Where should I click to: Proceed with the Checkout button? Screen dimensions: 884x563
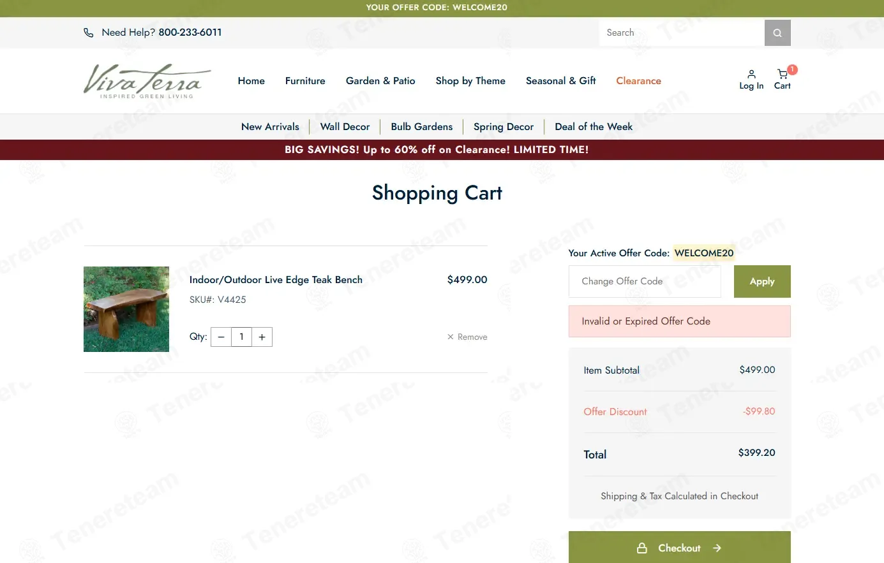[680, 548]
